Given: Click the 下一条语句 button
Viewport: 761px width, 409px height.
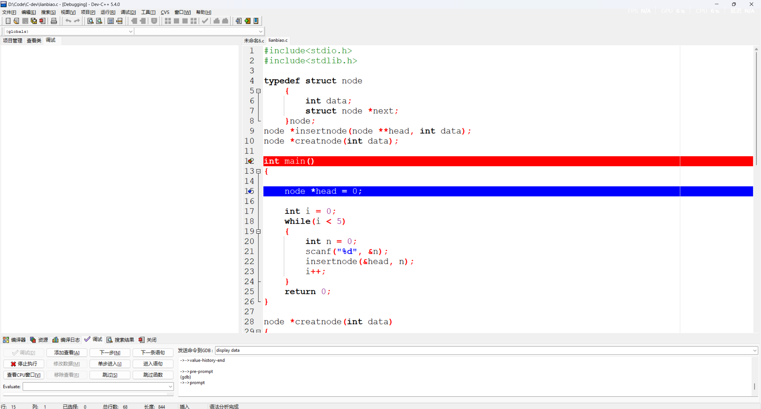Looking at the screenshot, I should coord(153,352).
